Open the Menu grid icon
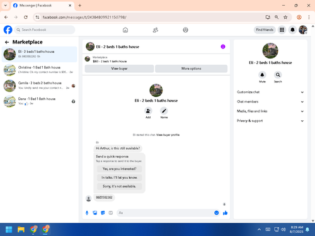Viewport: 315px width, 236px height. click(282, 30)
